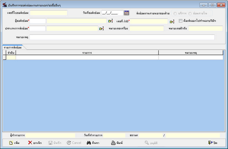Click the ยกเลิก button with red X
228x149 pixels.
pyautogui.click(x=35, y=143)
